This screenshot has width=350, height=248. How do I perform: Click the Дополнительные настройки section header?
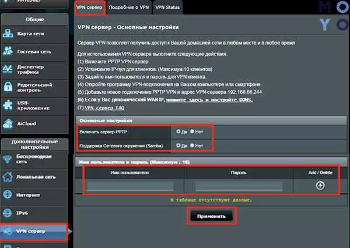pos(34,144)
